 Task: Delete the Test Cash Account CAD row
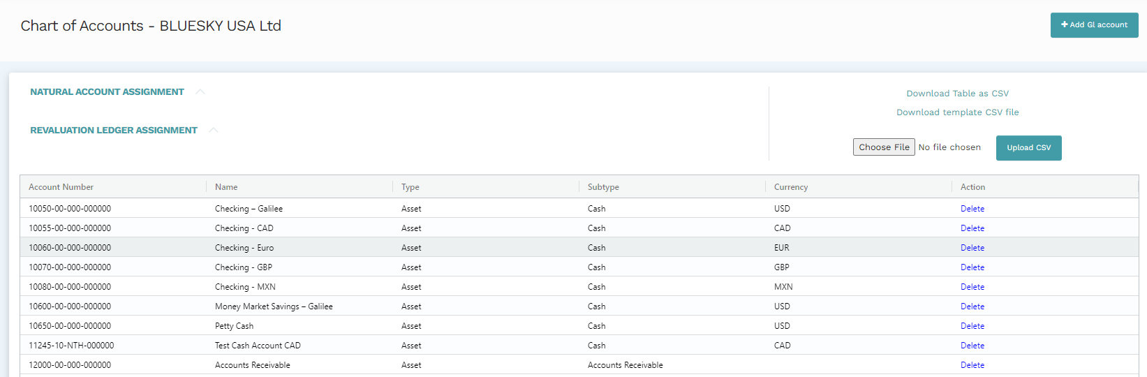click(x=972, y=346)
